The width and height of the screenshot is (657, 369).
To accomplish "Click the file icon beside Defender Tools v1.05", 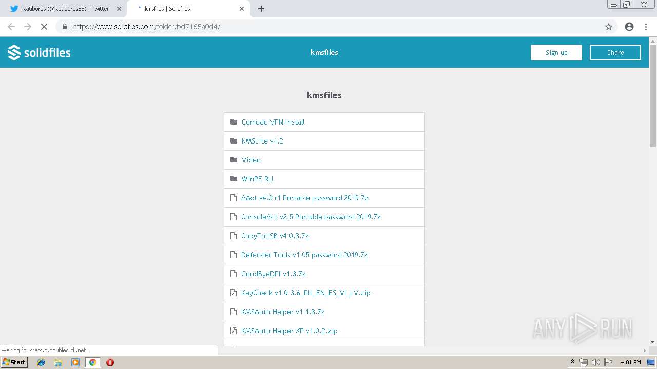I will [234, 255].
